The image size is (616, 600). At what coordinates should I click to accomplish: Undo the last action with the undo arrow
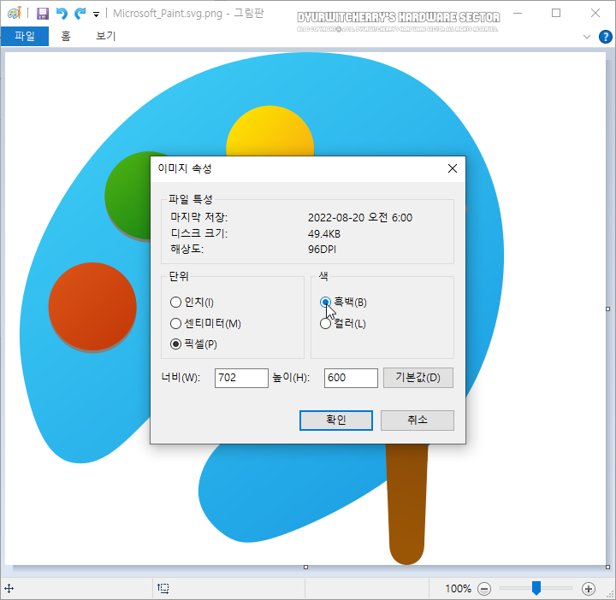[62, 14]
